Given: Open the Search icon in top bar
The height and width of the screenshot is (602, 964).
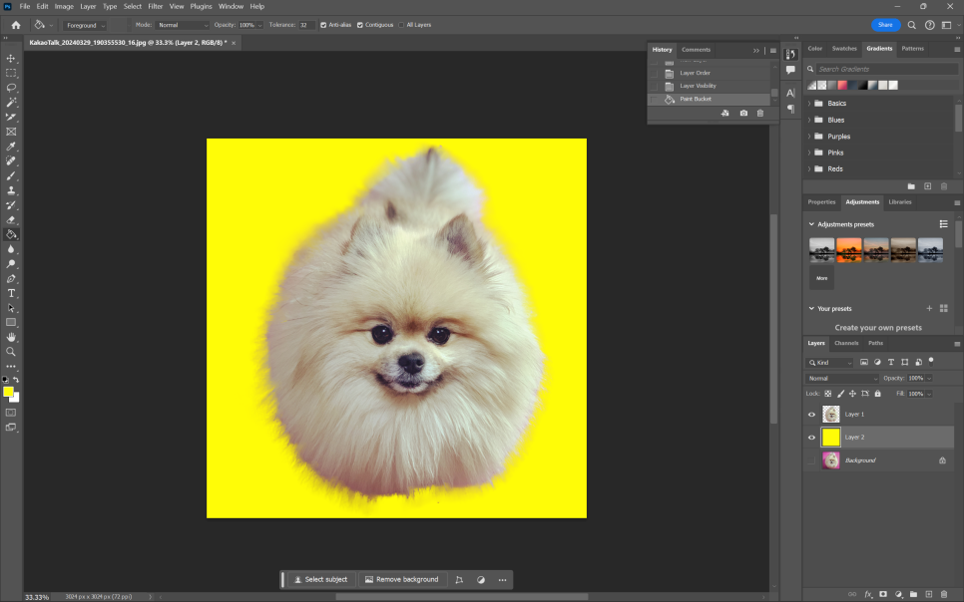Looking at the screenshot, I should click(x=912, y=25).
